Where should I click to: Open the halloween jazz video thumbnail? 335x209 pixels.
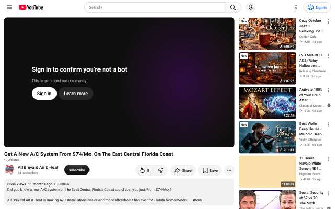click(x=267, y=68)
